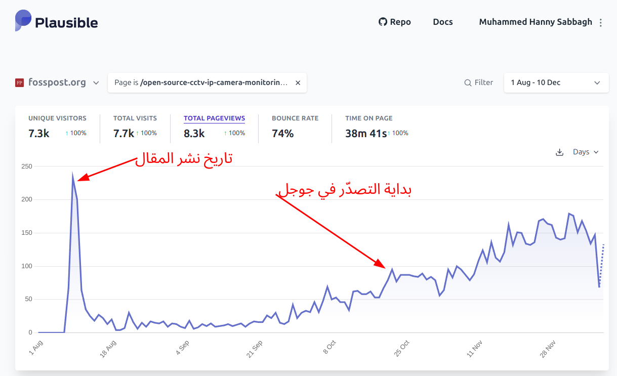This screenshot has width=617, height=376.
Task: Change the Days interval dropdown
Action: (586, 152)
